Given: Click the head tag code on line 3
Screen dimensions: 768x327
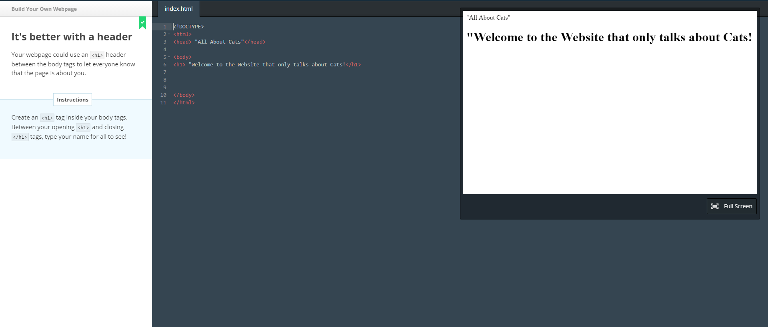Looking at the screenshot, I should 219,42.
